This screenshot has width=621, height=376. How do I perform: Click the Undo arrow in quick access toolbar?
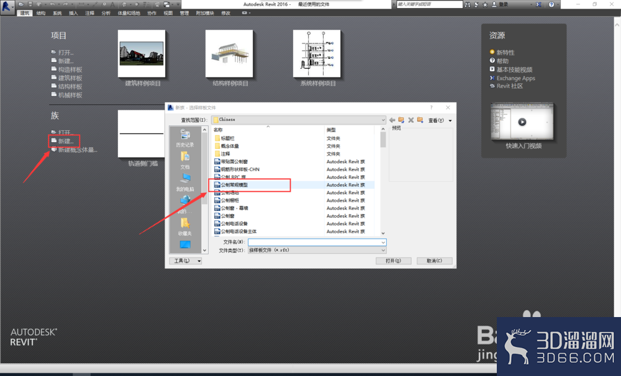point(52,4)
